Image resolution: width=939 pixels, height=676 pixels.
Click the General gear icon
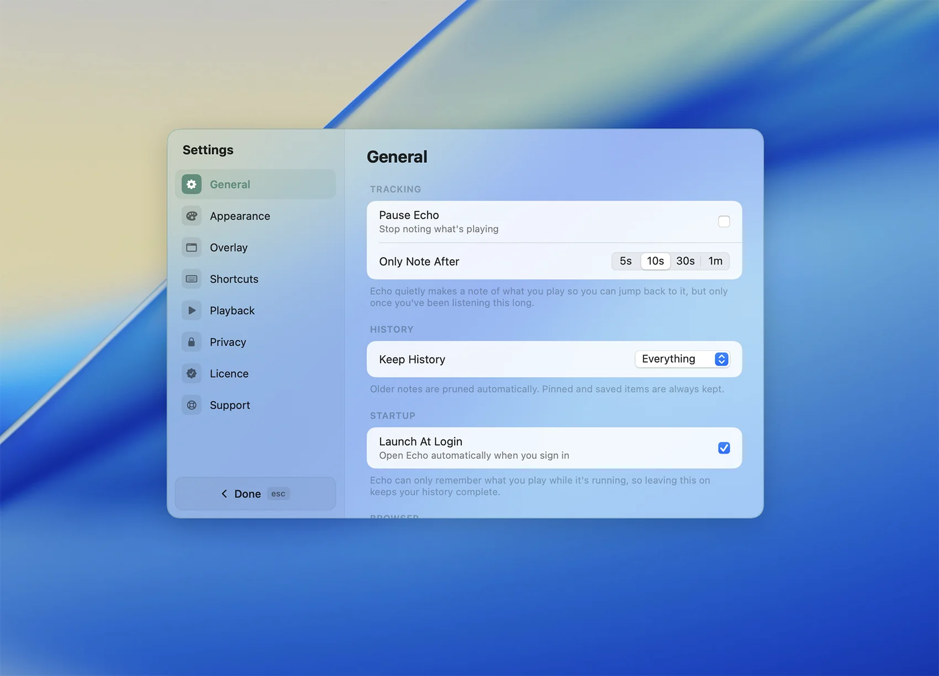click(x=192, y=184)
